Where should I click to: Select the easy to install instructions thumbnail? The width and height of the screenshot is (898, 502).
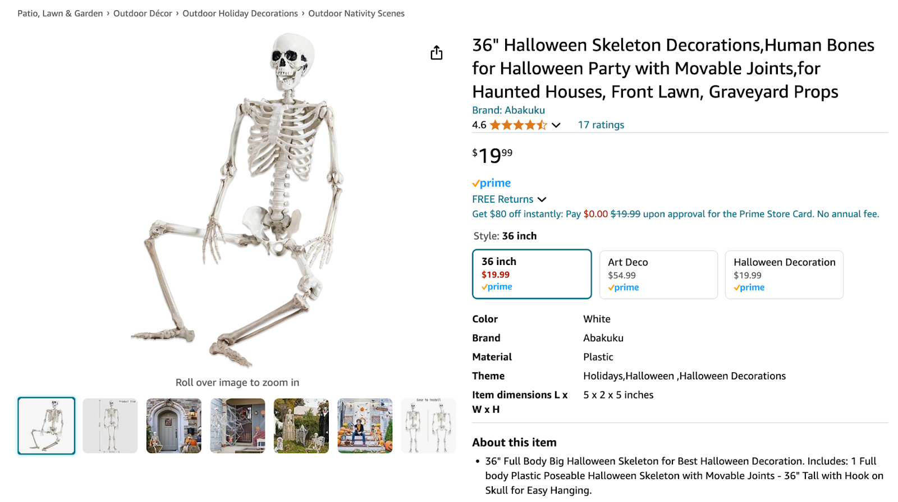pos(428,426)
